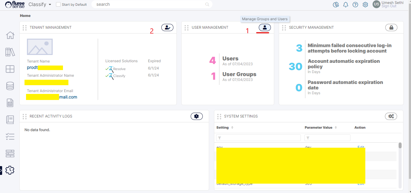Toggle the Start by Default checkbox

(x=58, y=5)
